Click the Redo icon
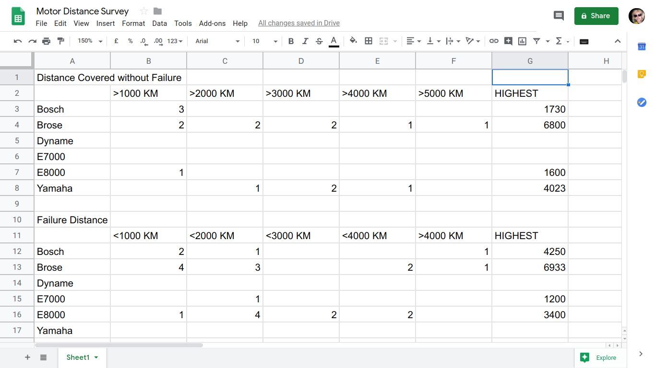 click(32, 41)
